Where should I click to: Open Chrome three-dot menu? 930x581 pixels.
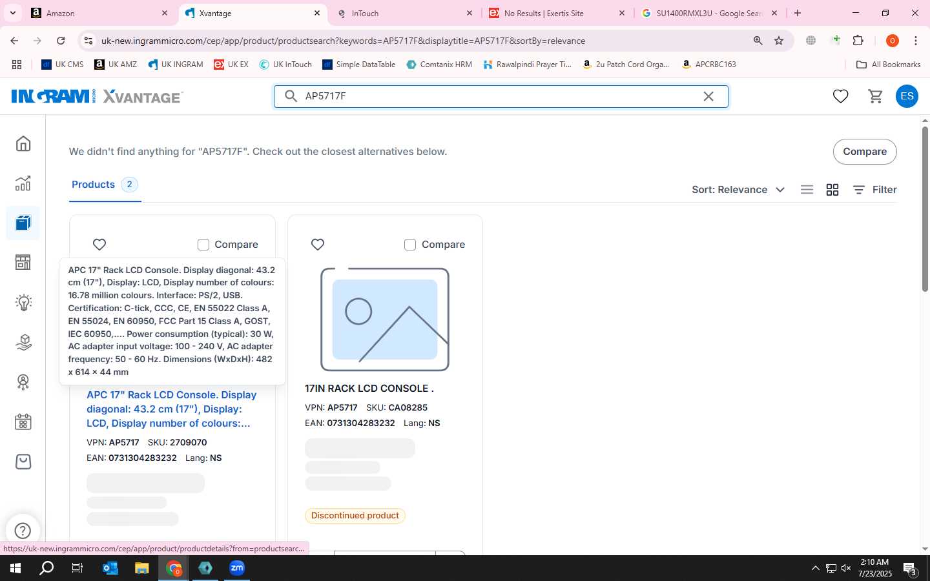(x=916, y=41)
